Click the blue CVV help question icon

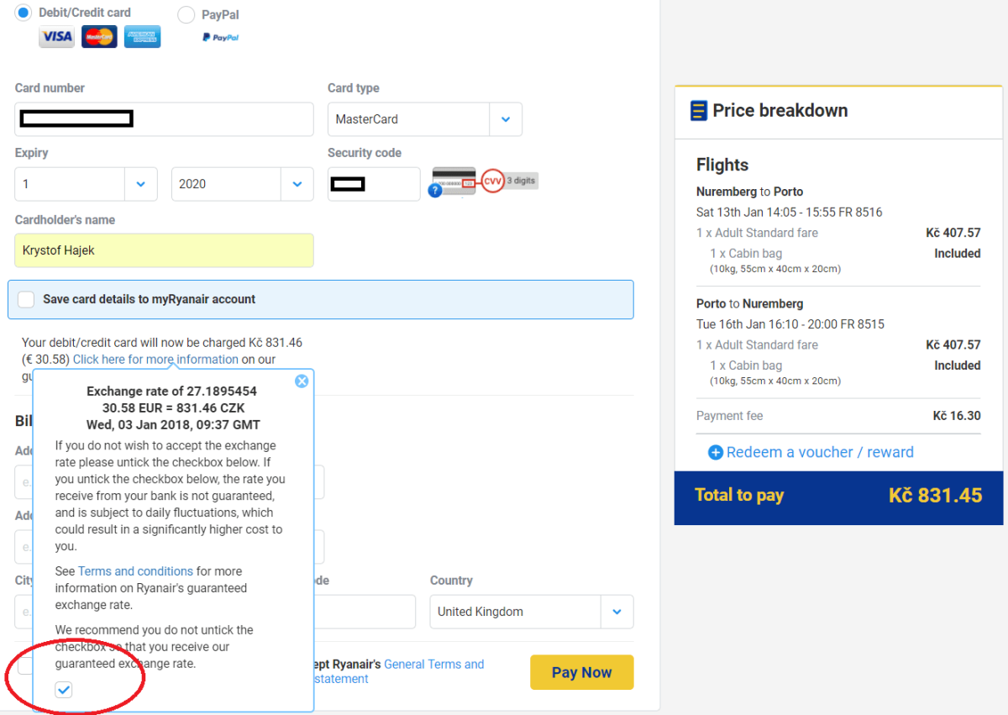click(x=434, y=191)
